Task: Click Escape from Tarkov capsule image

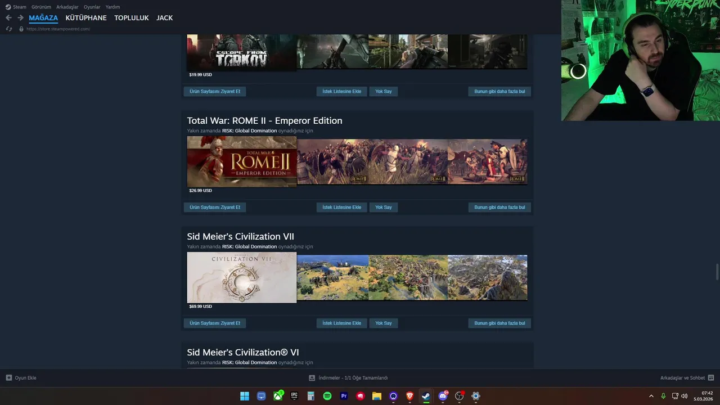Action: tap(242, 52)
